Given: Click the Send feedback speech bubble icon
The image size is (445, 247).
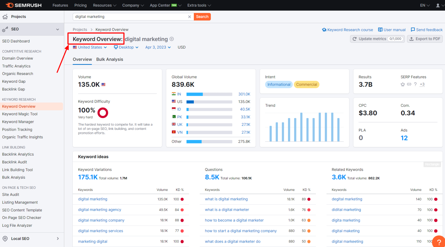Looking at the screenshot, I should pyautogui.click(x=413, y=30).
